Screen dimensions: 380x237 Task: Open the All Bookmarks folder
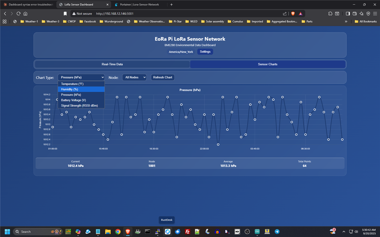tap(366, 21)
